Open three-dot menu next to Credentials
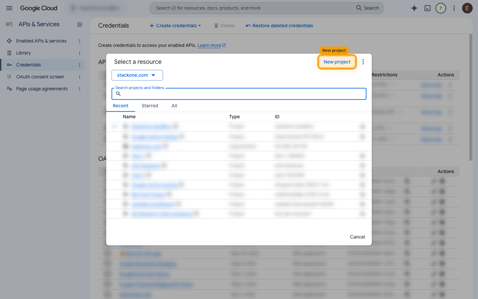478x299 pixels. point(80,65)
